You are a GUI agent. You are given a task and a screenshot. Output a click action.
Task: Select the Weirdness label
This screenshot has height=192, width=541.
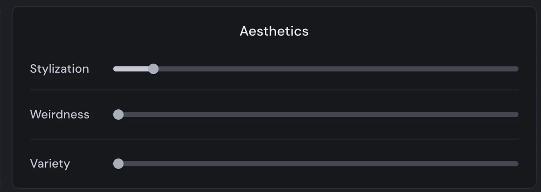60,114
